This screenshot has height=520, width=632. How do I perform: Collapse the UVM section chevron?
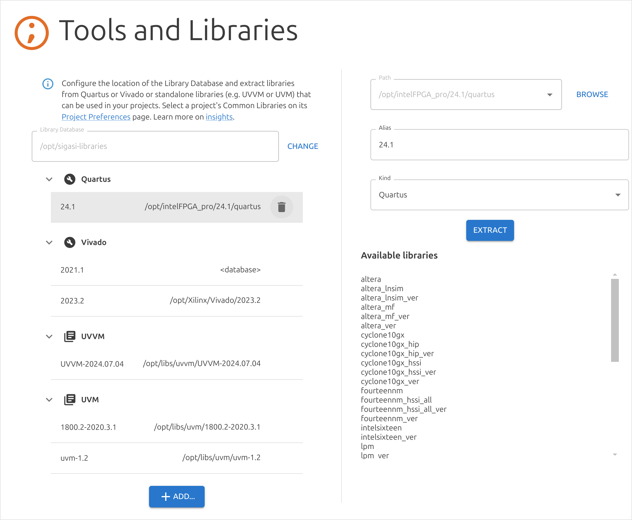point(49,400)
